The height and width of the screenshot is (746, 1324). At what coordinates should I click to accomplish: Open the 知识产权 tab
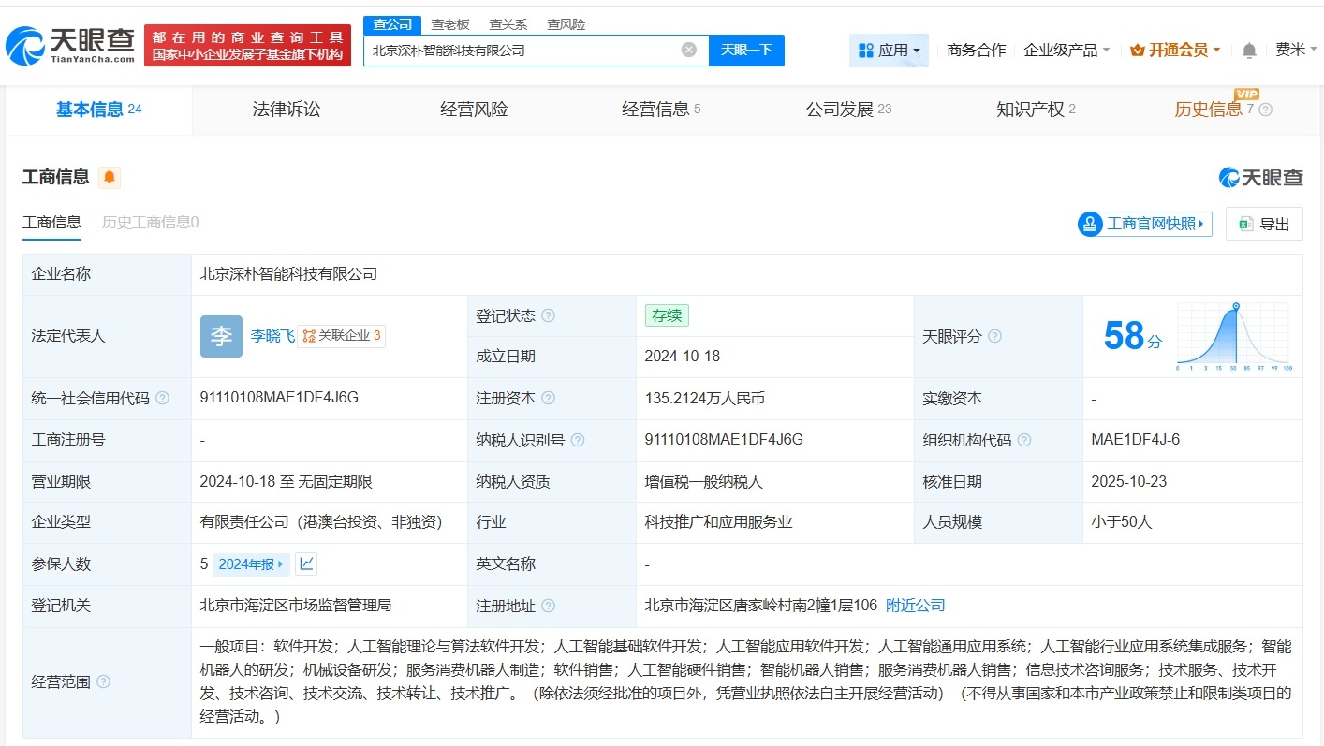[1031, 109]
